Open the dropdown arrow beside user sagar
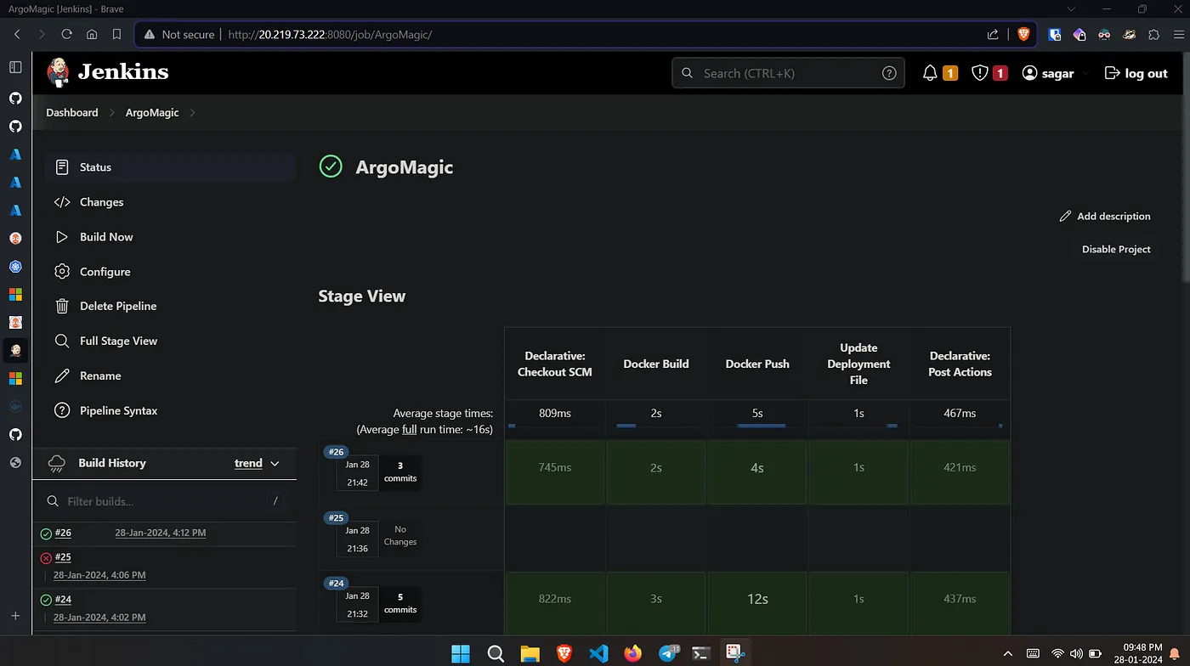This screenshot has height=666, width=1190. 1084,74
